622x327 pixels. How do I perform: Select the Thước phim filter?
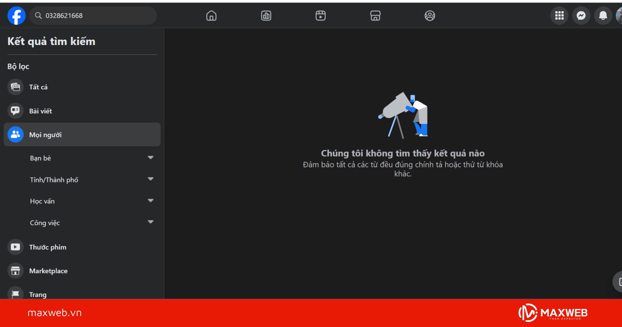[48, 247]
